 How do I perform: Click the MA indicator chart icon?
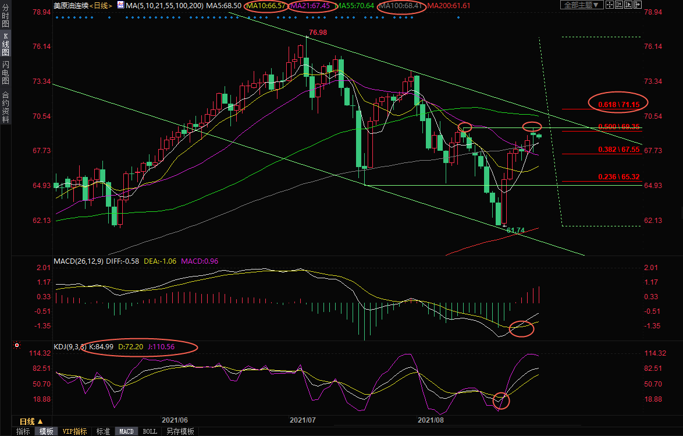click(120, 5)
